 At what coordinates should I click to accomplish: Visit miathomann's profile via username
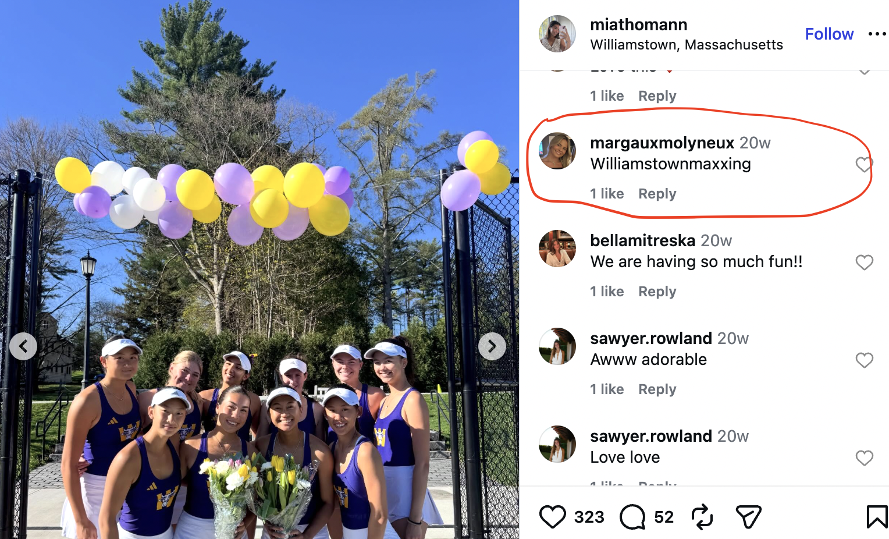tap(639, 24)
